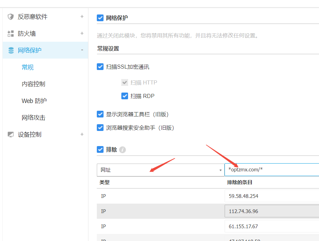
Task: Expand the 设备控制 section with plus sign
Action: (x=82, y=134)
